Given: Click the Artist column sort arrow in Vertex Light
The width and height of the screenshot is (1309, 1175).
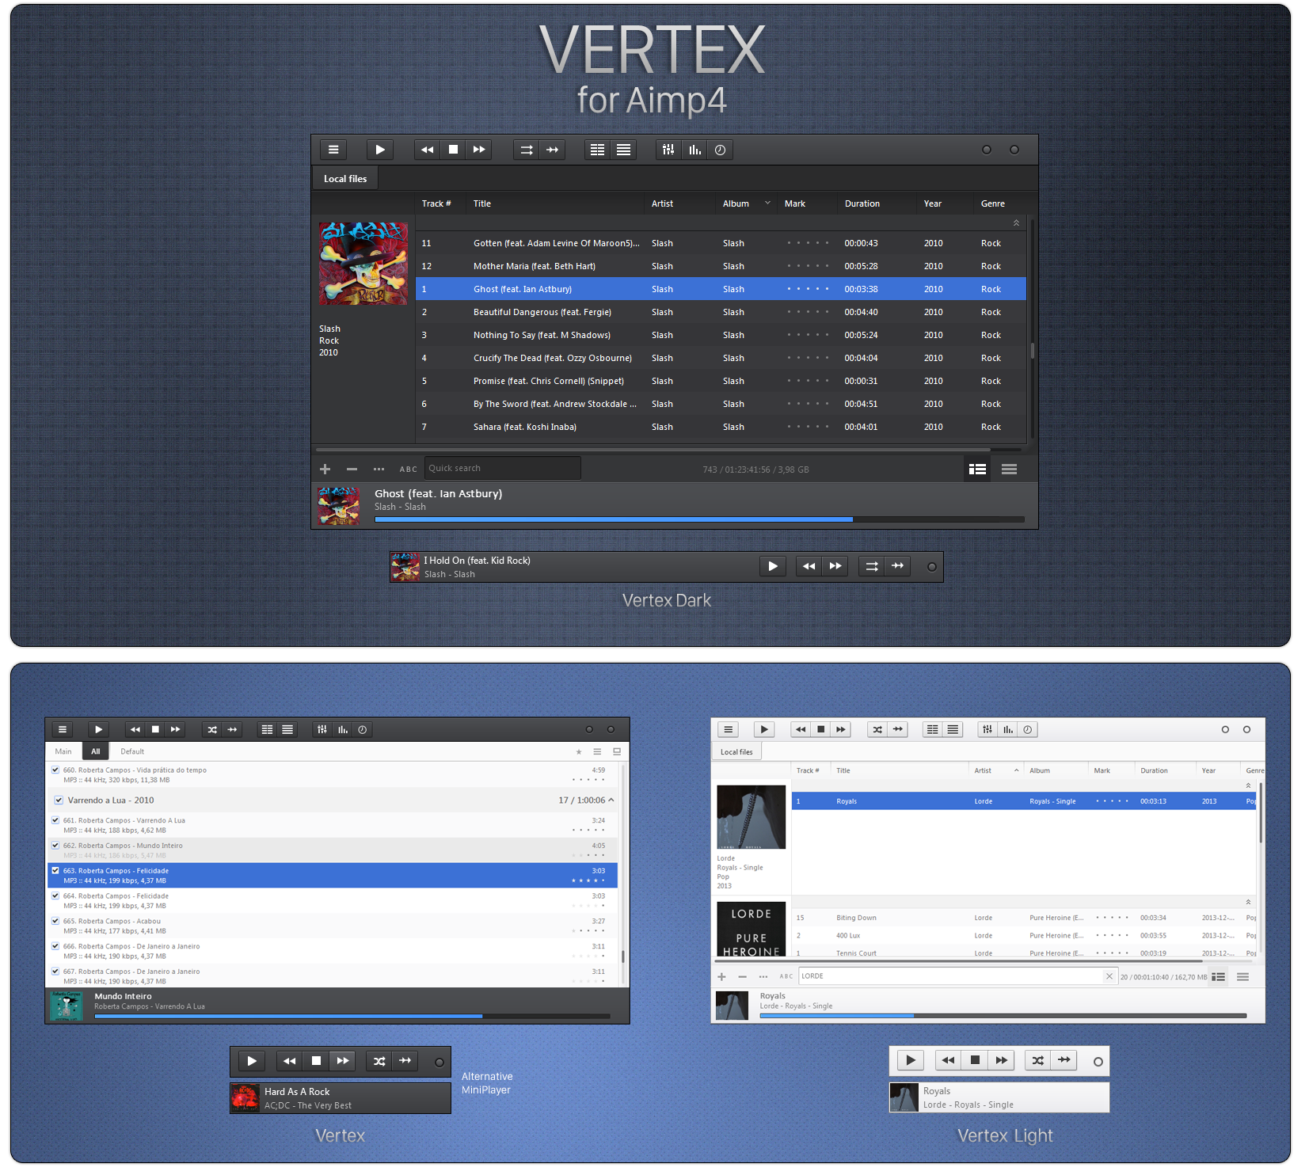Looking at the screenshot, I should (1016, 770).
